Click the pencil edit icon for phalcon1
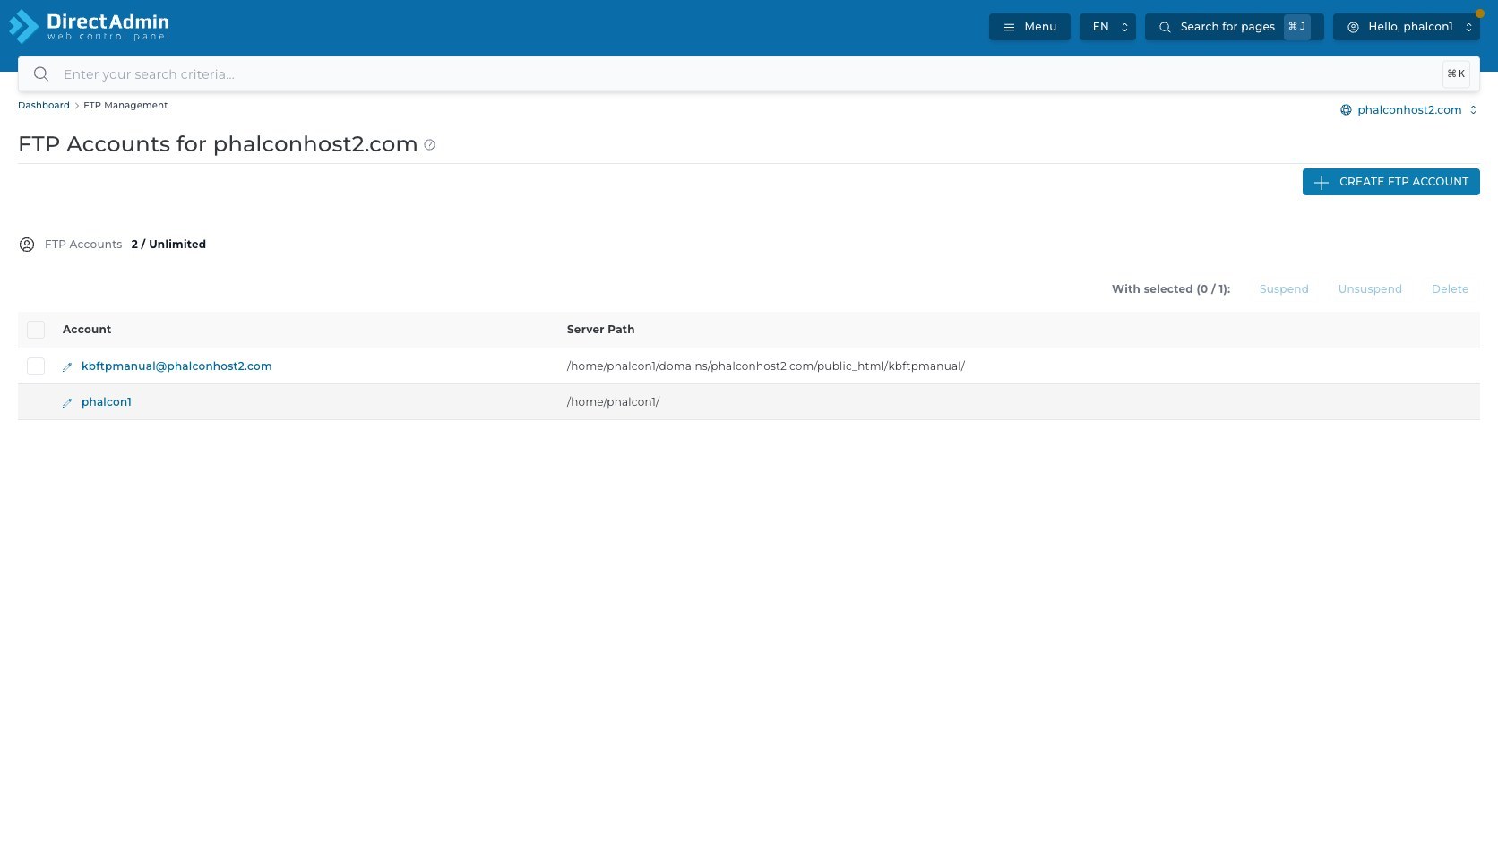Screen dimensions: 1498x843 tap(67, 403)
